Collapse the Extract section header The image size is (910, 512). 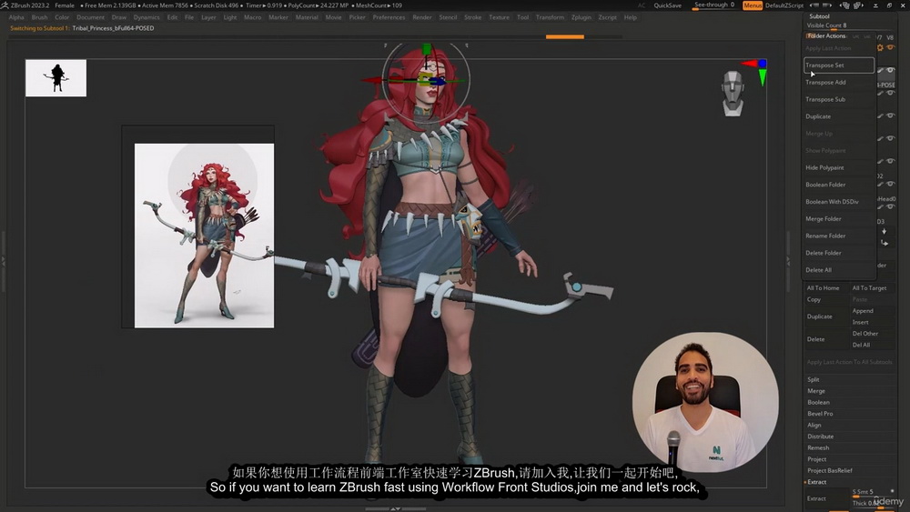(x=816, y=482)
